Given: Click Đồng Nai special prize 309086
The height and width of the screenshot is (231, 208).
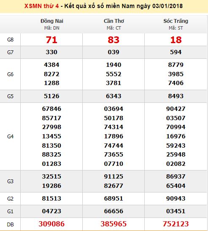Looking at the screenshot, I should (x=51, y=224).
